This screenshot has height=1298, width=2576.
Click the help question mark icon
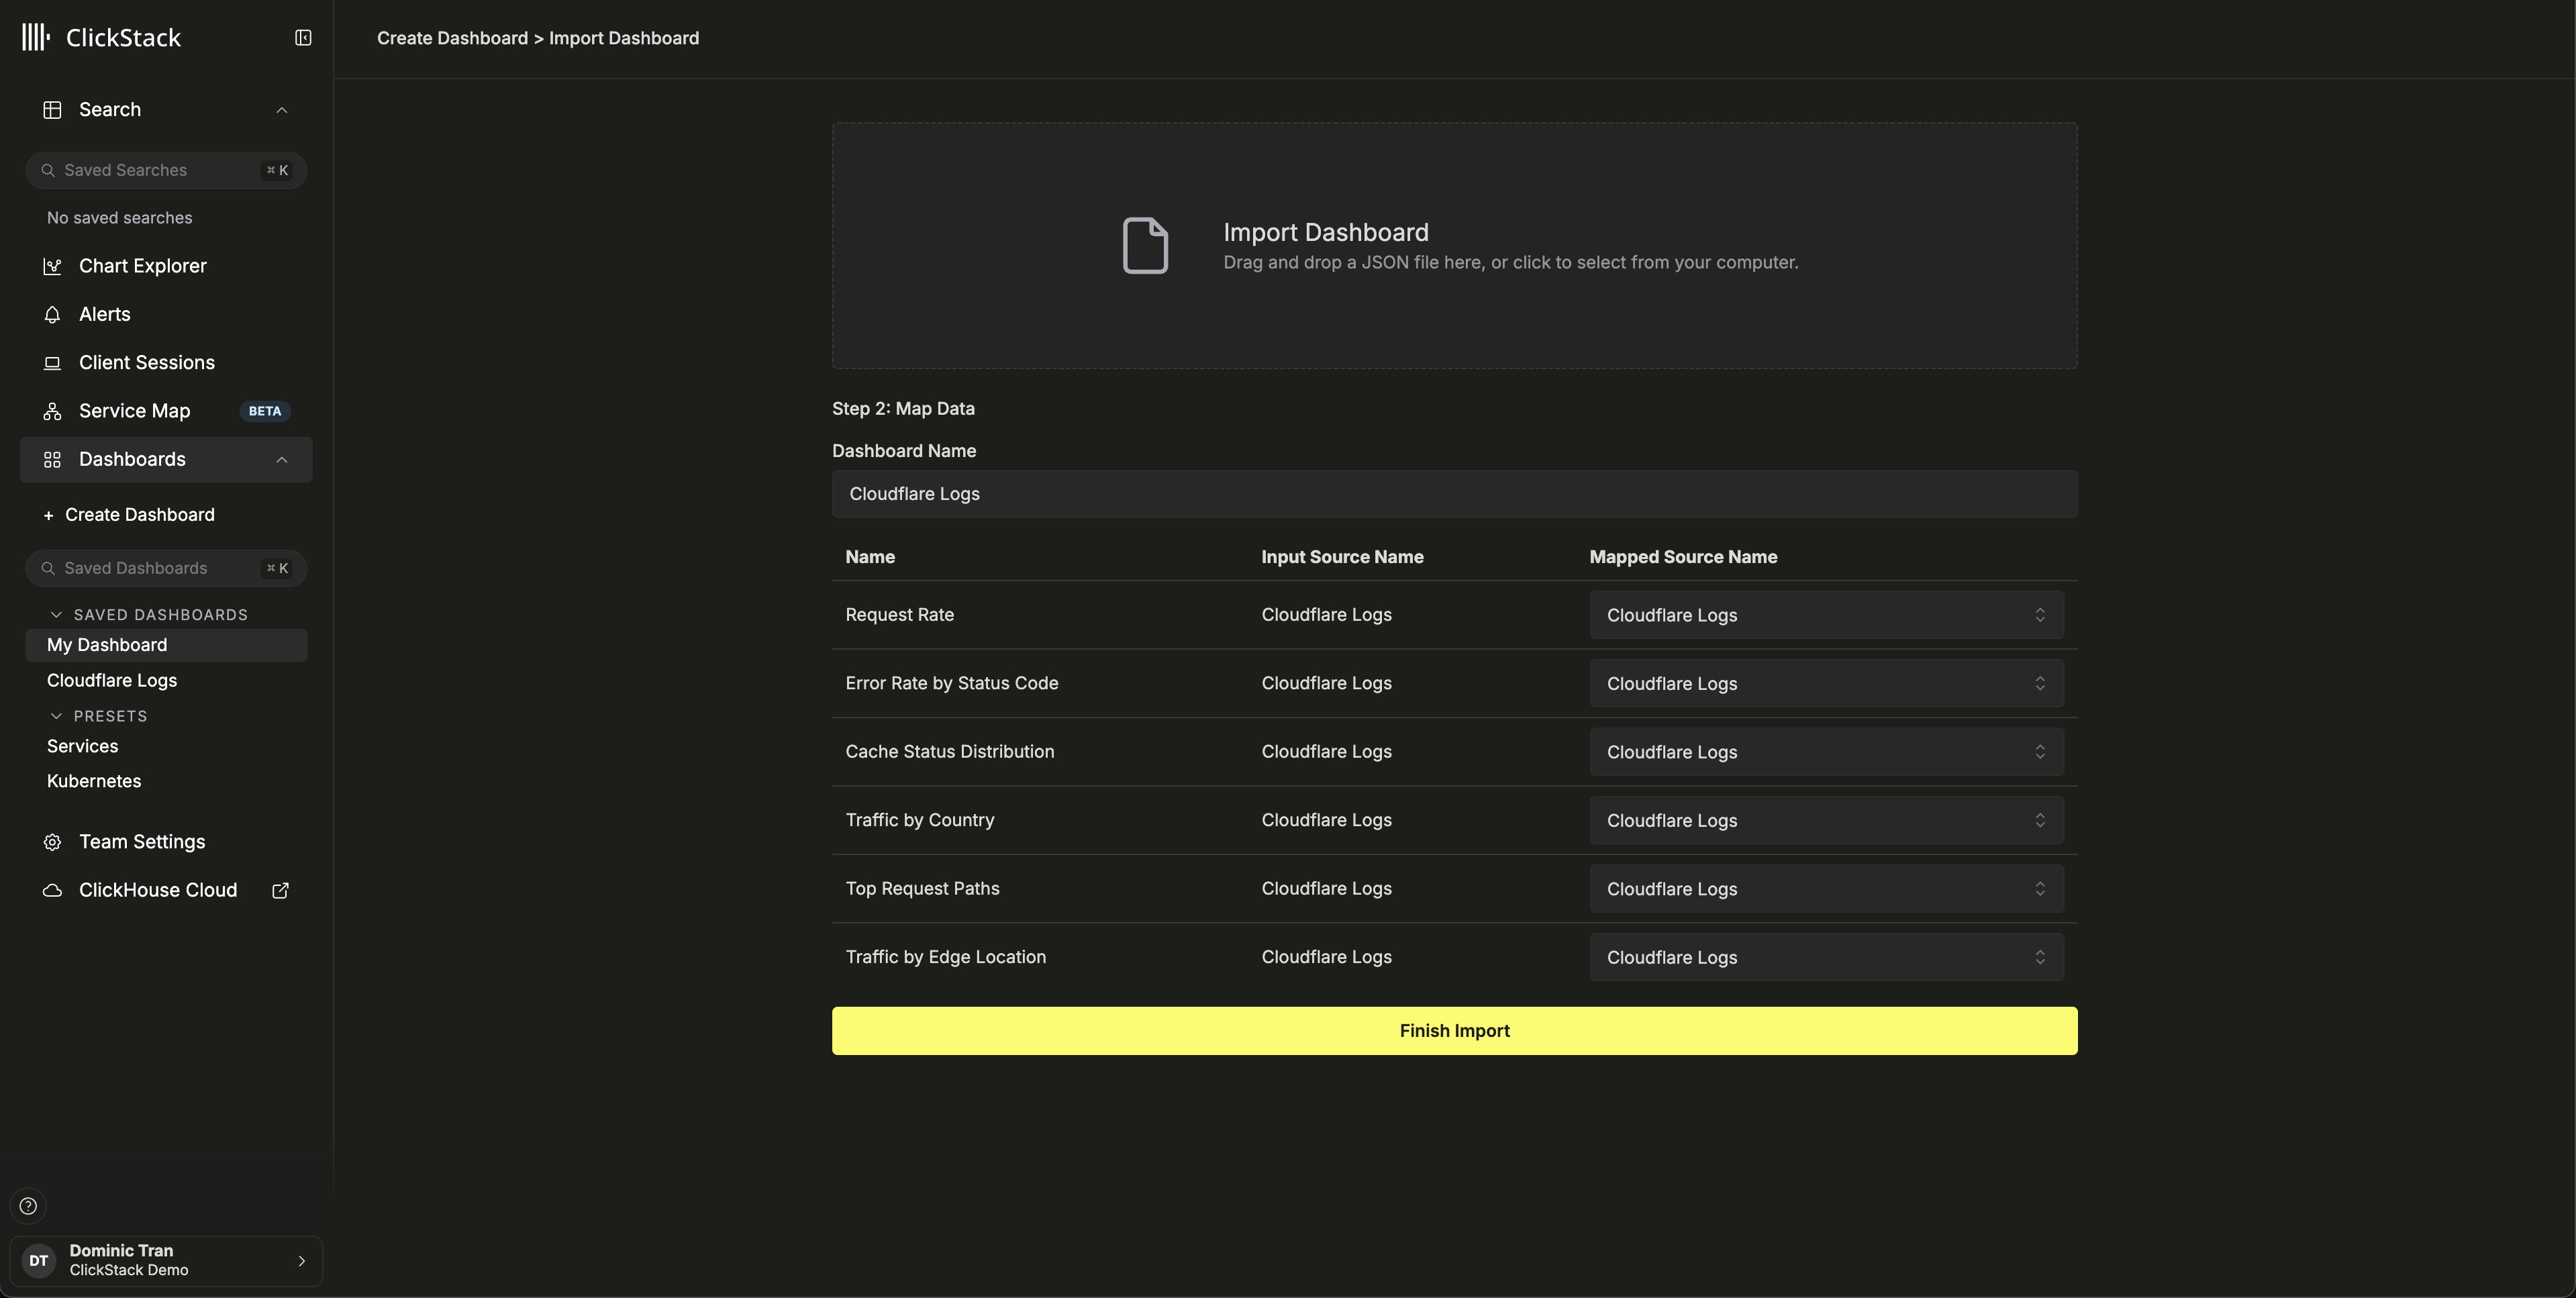[x=28, y=1206]
